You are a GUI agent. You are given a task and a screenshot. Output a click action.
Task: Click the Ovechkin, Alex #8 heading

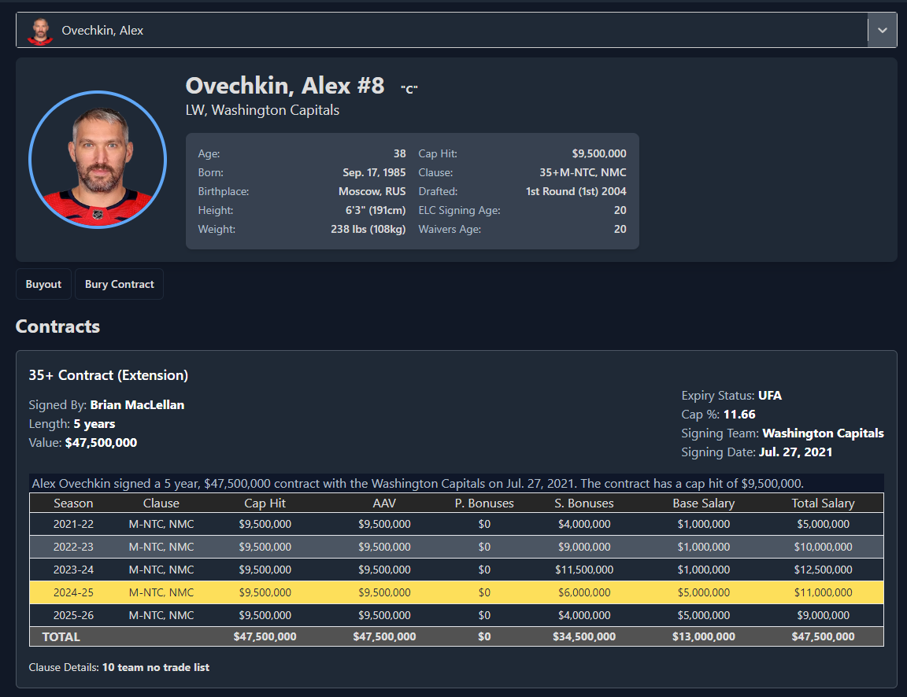(x=284, y=86)
